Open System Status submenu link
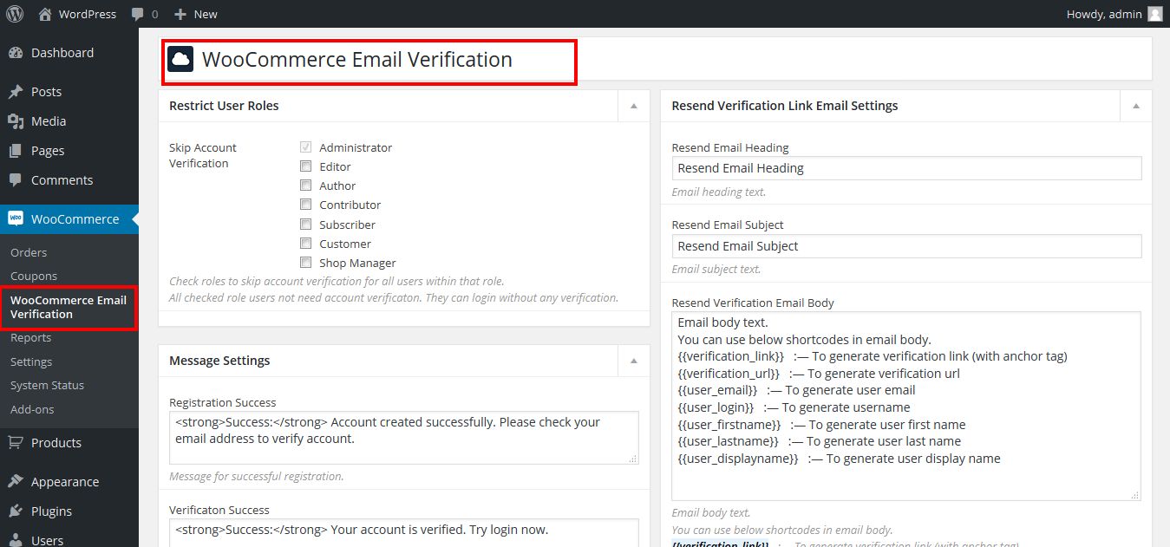Screen dimensions: 1170x547 47,386
